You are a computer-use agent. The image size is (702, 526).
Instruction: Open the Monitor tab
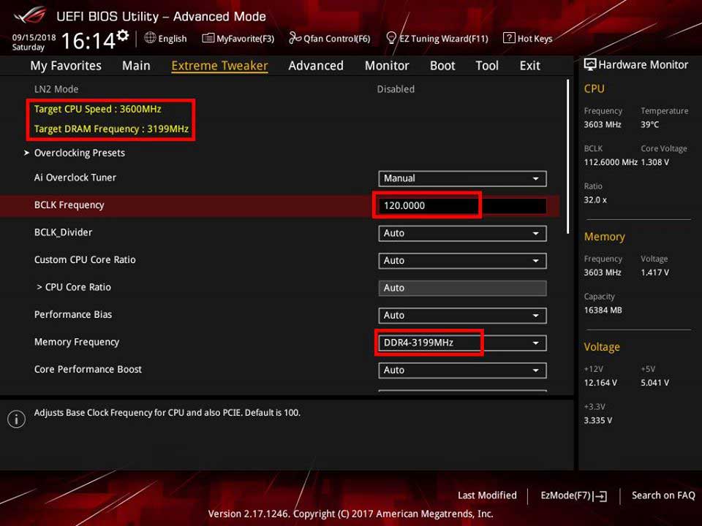pos(387,66)
